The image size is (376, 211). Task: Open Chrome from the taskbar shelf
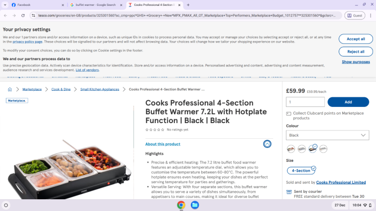pos(181,205)
